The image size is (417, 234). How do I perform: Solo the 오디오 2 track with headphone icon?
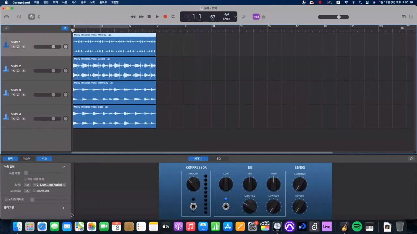click(x=18, y=71)
